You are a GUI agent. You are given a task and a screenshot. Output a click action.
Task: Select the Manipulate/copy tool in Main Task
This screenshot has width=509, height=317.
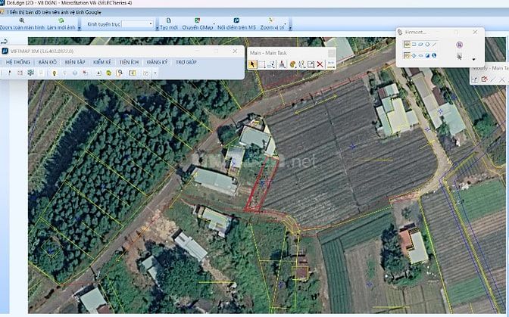[x=271, y=64]
